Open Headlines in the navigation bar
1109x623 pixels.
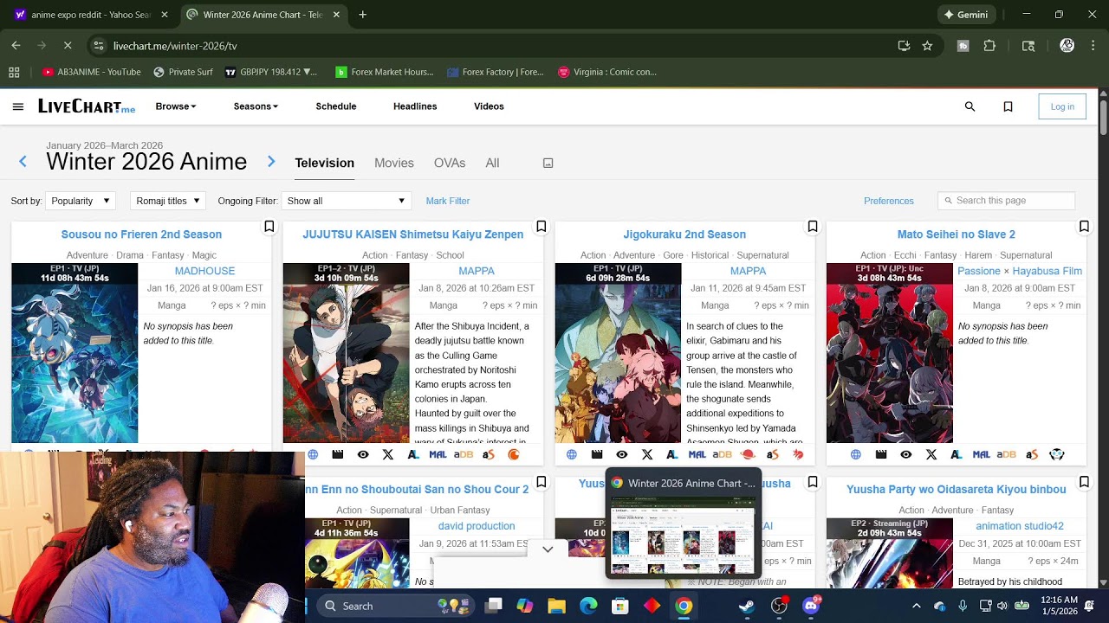(x=415, y=106)
